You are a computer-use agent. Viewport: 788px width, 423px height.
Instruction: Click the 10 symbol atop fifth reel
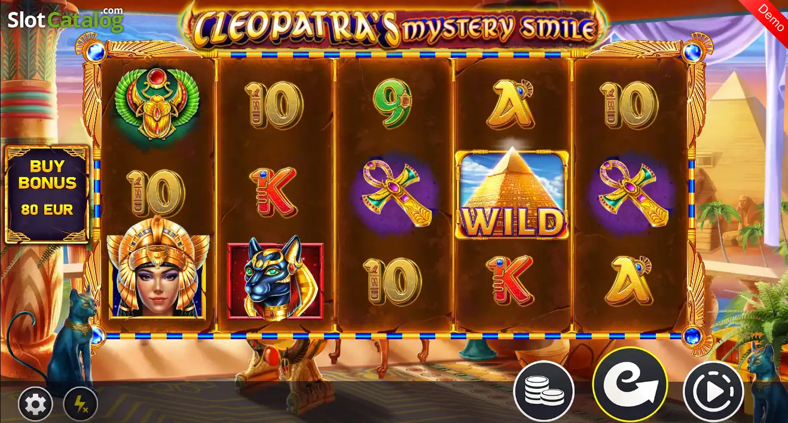pyautogui.click(x=629, y=105)
